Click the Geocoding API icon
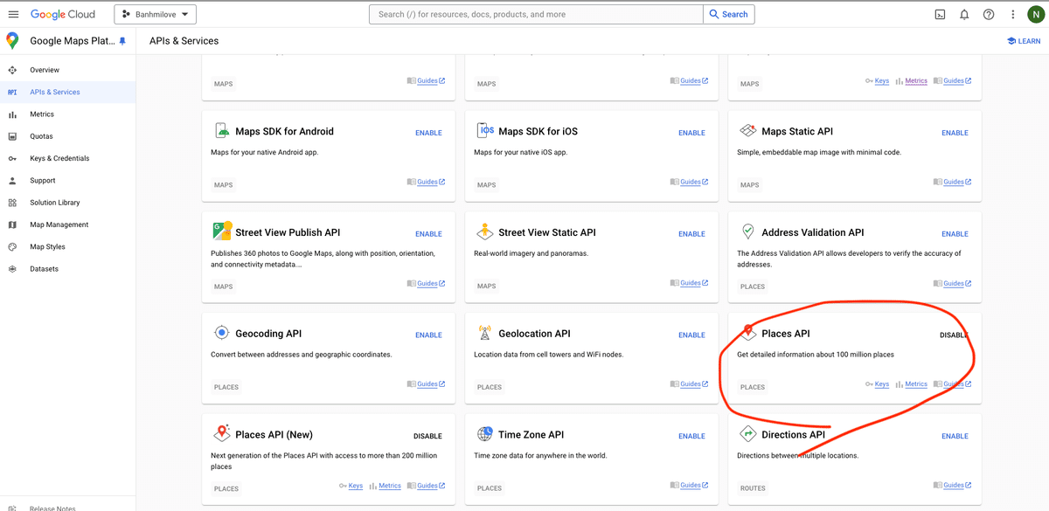The image size is (1049, 511). 221,333
